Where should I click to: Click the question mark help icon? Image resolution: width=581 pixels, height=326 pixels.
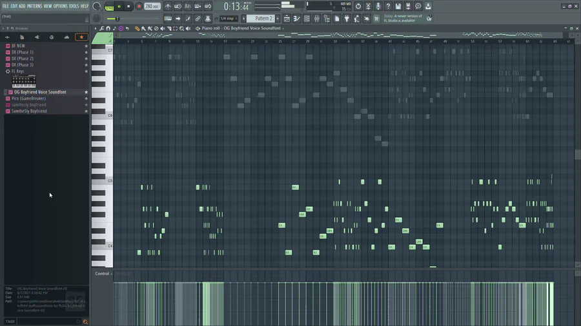coord(388,6)
